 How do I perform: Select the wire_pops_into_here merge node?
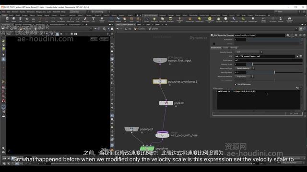162,135
